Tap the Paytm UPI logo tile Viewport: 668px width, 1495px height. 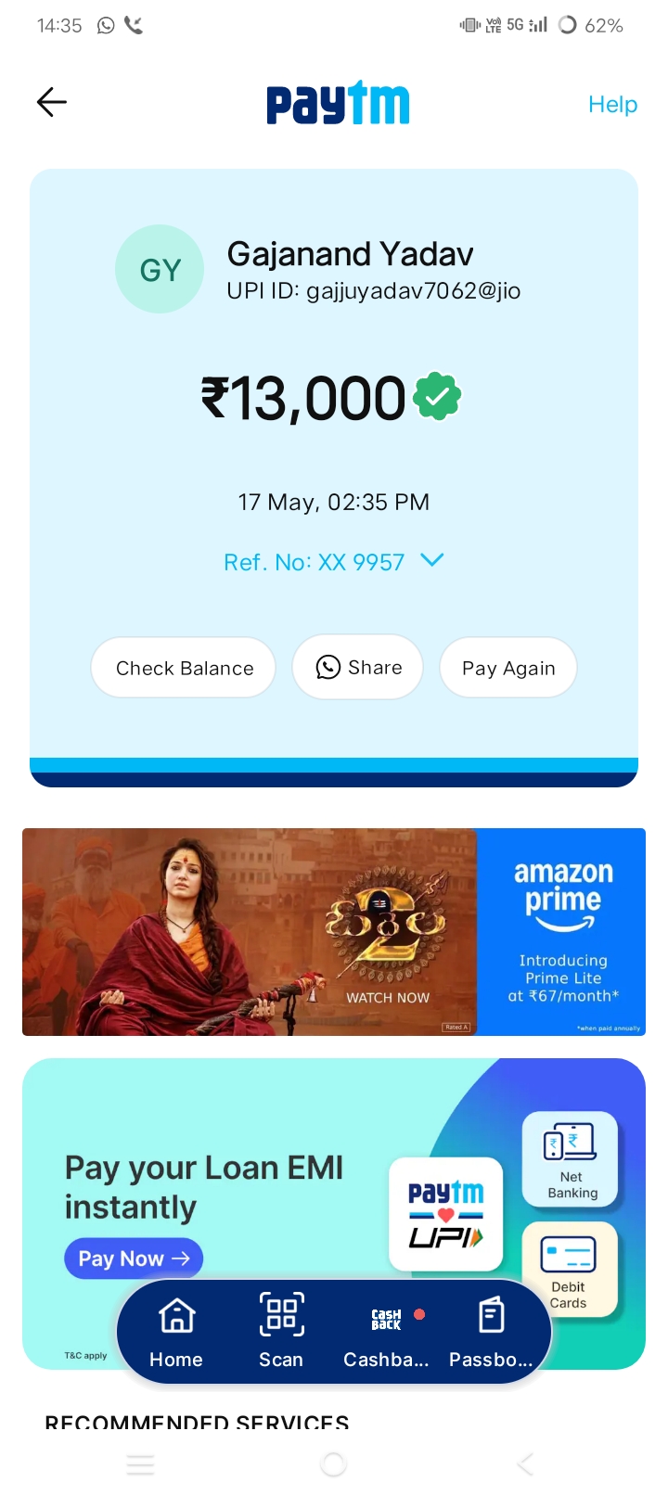[445, 1214]
